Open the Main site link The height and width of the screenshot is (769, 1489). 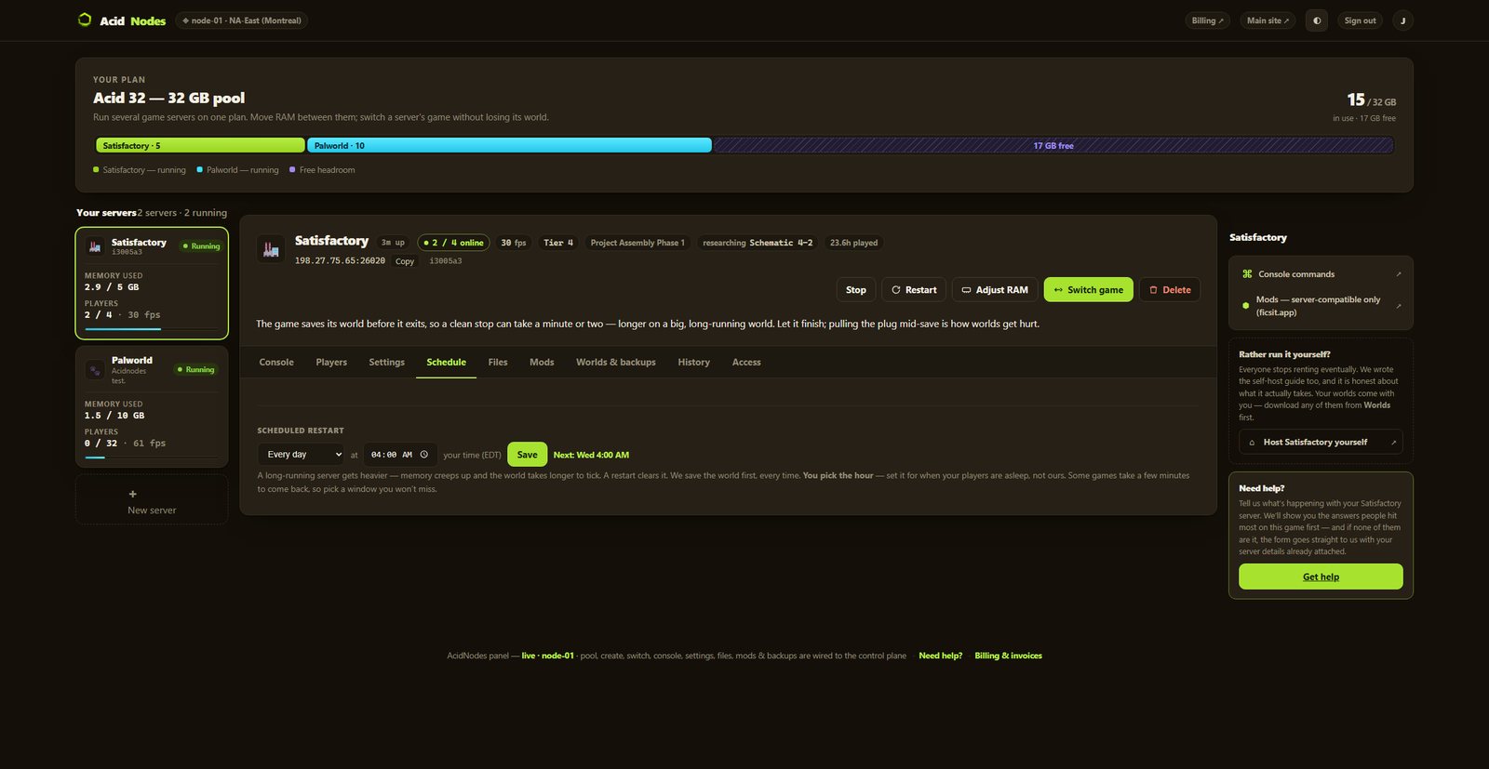(1268, 20)
